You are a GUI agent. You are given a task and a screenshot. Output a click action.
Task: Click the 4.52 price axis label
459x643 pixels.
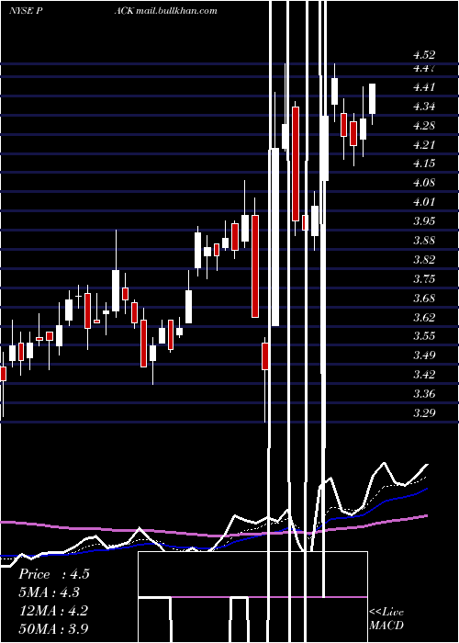(x=424, y=55)
